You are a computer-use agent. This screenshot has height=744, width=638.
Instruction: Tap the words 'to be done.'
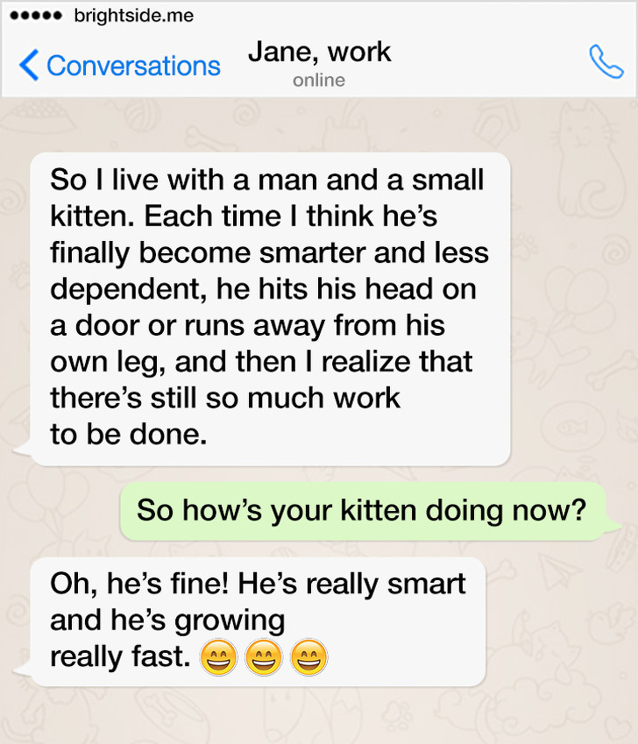[x=129, y=434]
